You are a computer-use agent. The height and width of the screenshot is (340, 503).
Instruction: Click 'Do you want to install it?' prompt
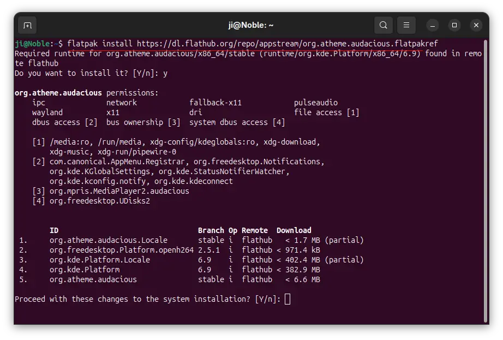[71, 74]
